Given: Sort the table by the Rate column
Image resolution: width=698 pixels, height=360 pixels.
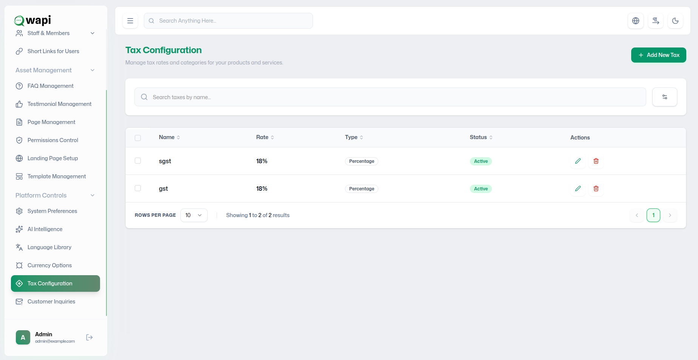Looking at the screenshot, I should click(x=265, y=137).
